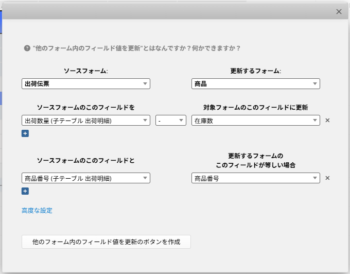Remove the 在庫数 field mapping row

coord(327,121)
